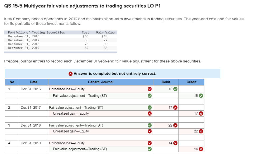Click red X icon beside 'Answer is complete' banner
The height and width of the screenshot is (162, 270).
click(70, 74)
